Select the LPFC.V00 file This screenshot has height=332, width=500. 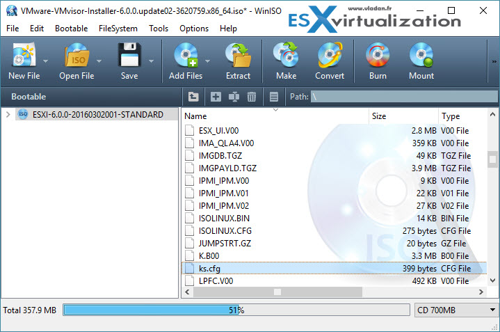pyautogui.click(x=216, y=281)
